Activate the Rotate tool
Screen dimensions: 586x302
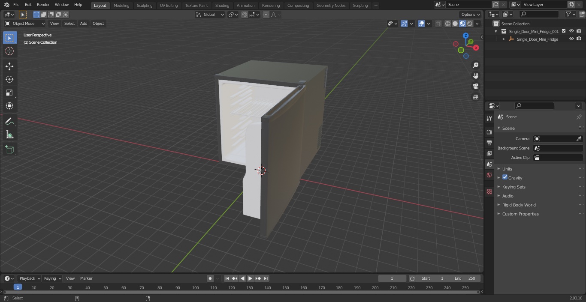pyautogui.click(x=9, y=79)
